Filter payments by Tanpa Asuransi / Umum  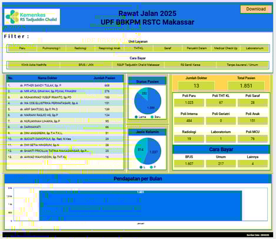tap(242, 65)
